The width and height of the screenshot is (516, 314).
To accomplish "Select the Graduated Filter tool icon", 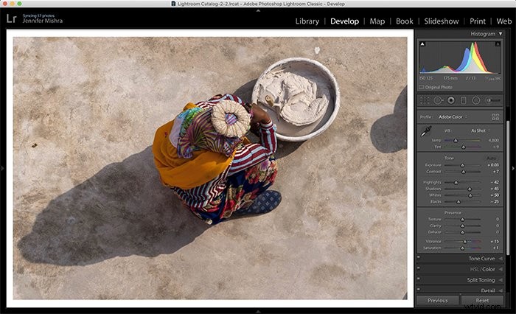I will 464,100.
